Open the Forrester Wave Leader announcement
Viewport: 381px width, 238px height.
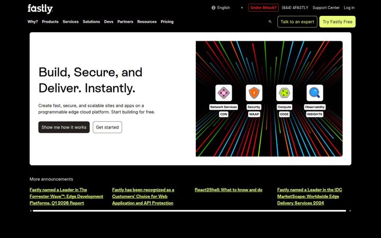[x=66, y=196]
